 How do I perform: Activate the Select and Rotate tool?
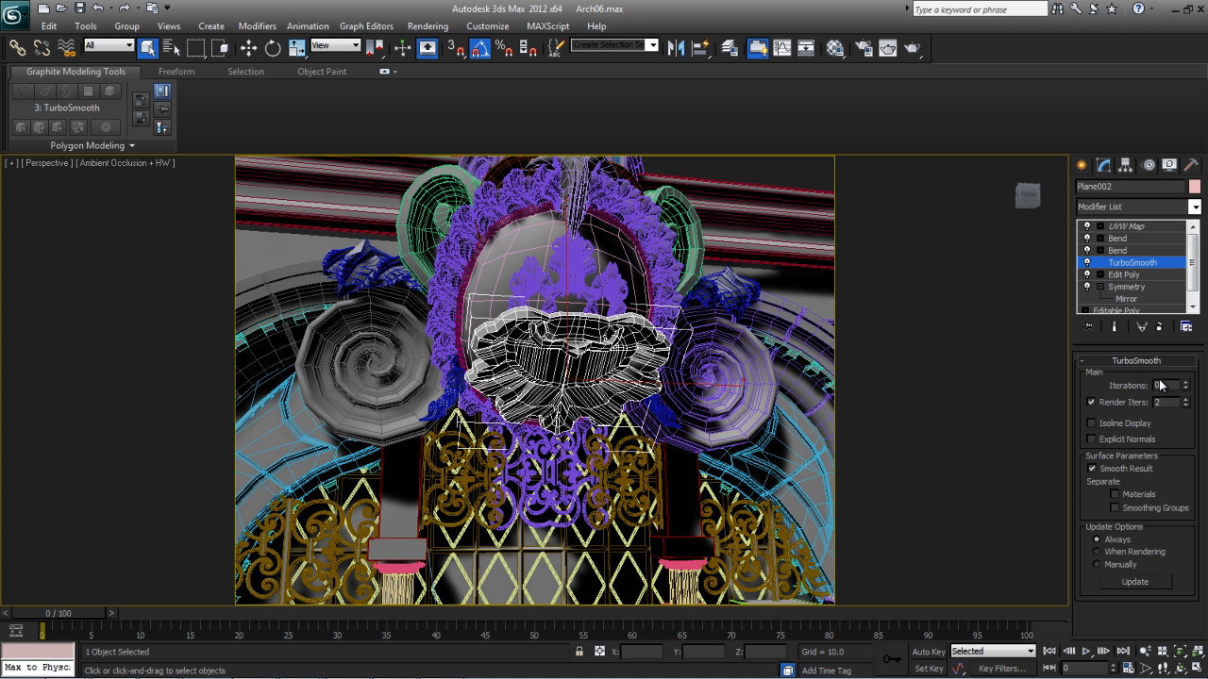coord(273,48)
